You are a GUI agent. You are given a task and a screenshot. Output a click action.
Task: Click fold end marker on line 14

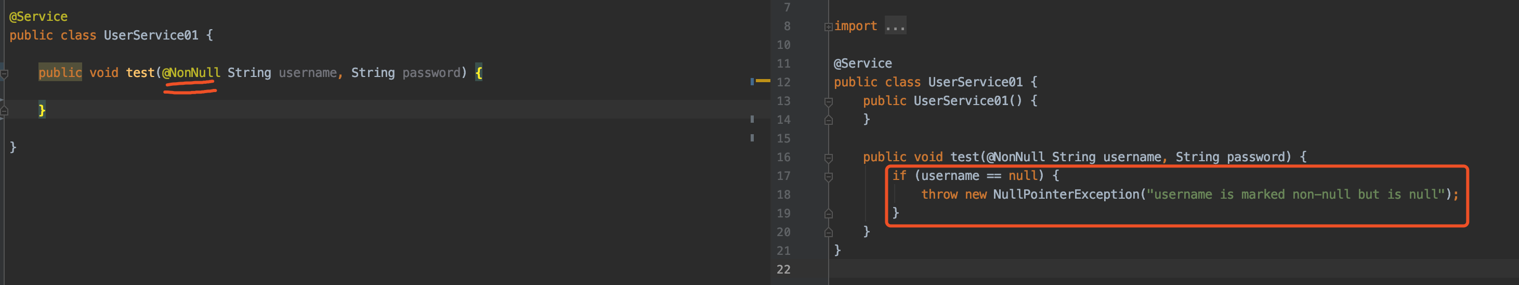pos(828,120)
